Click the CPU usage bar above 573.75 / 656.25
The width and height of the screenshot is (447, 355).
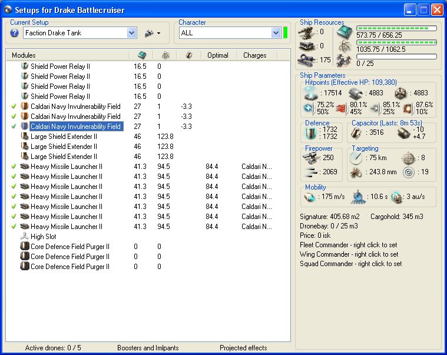tap(396, 28)
